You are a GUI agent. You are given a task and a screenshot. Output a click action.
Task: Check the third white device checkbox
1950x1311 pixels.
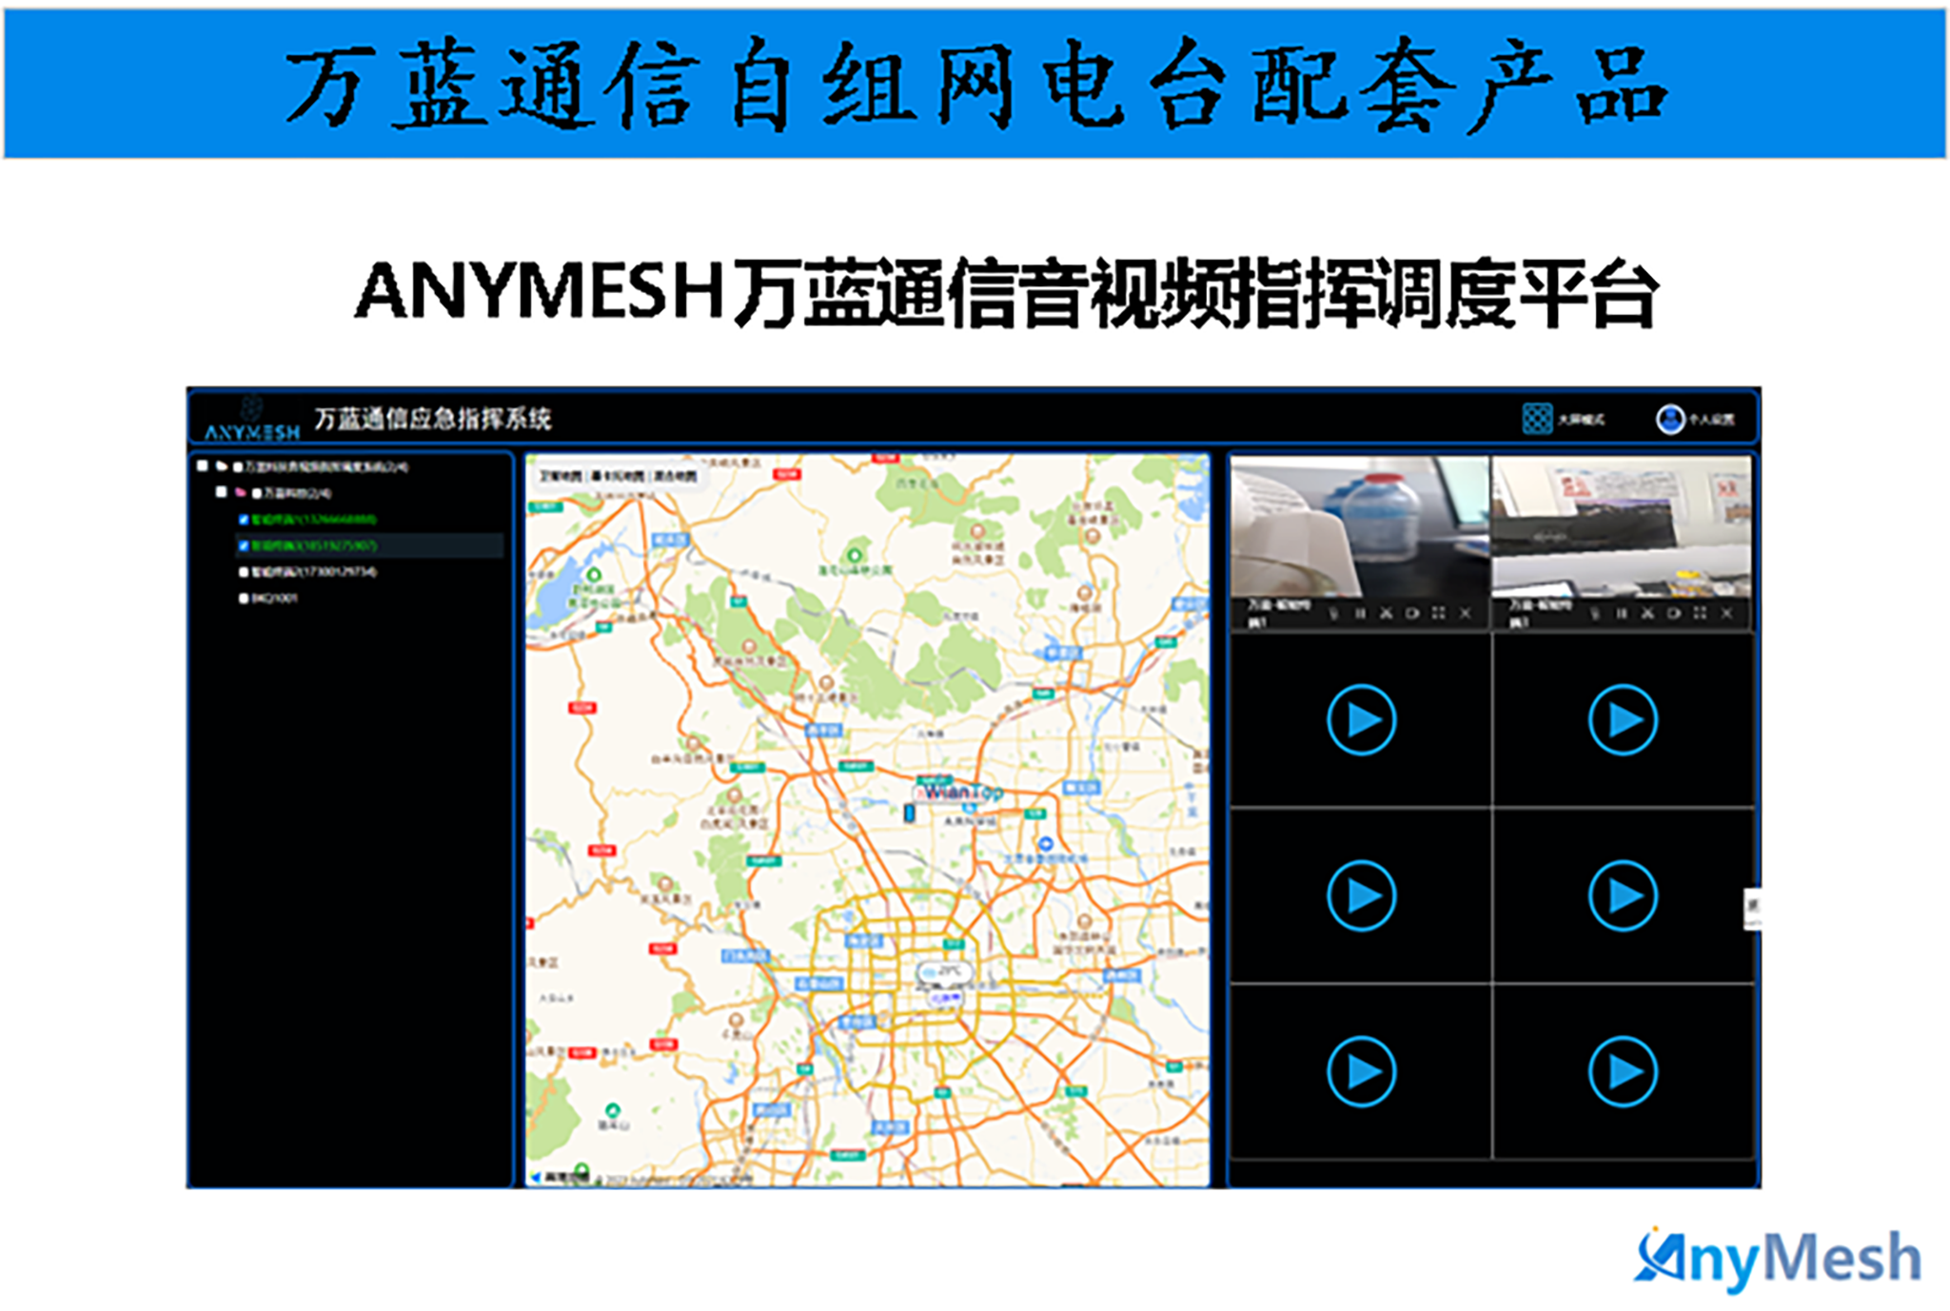(244, 572)
